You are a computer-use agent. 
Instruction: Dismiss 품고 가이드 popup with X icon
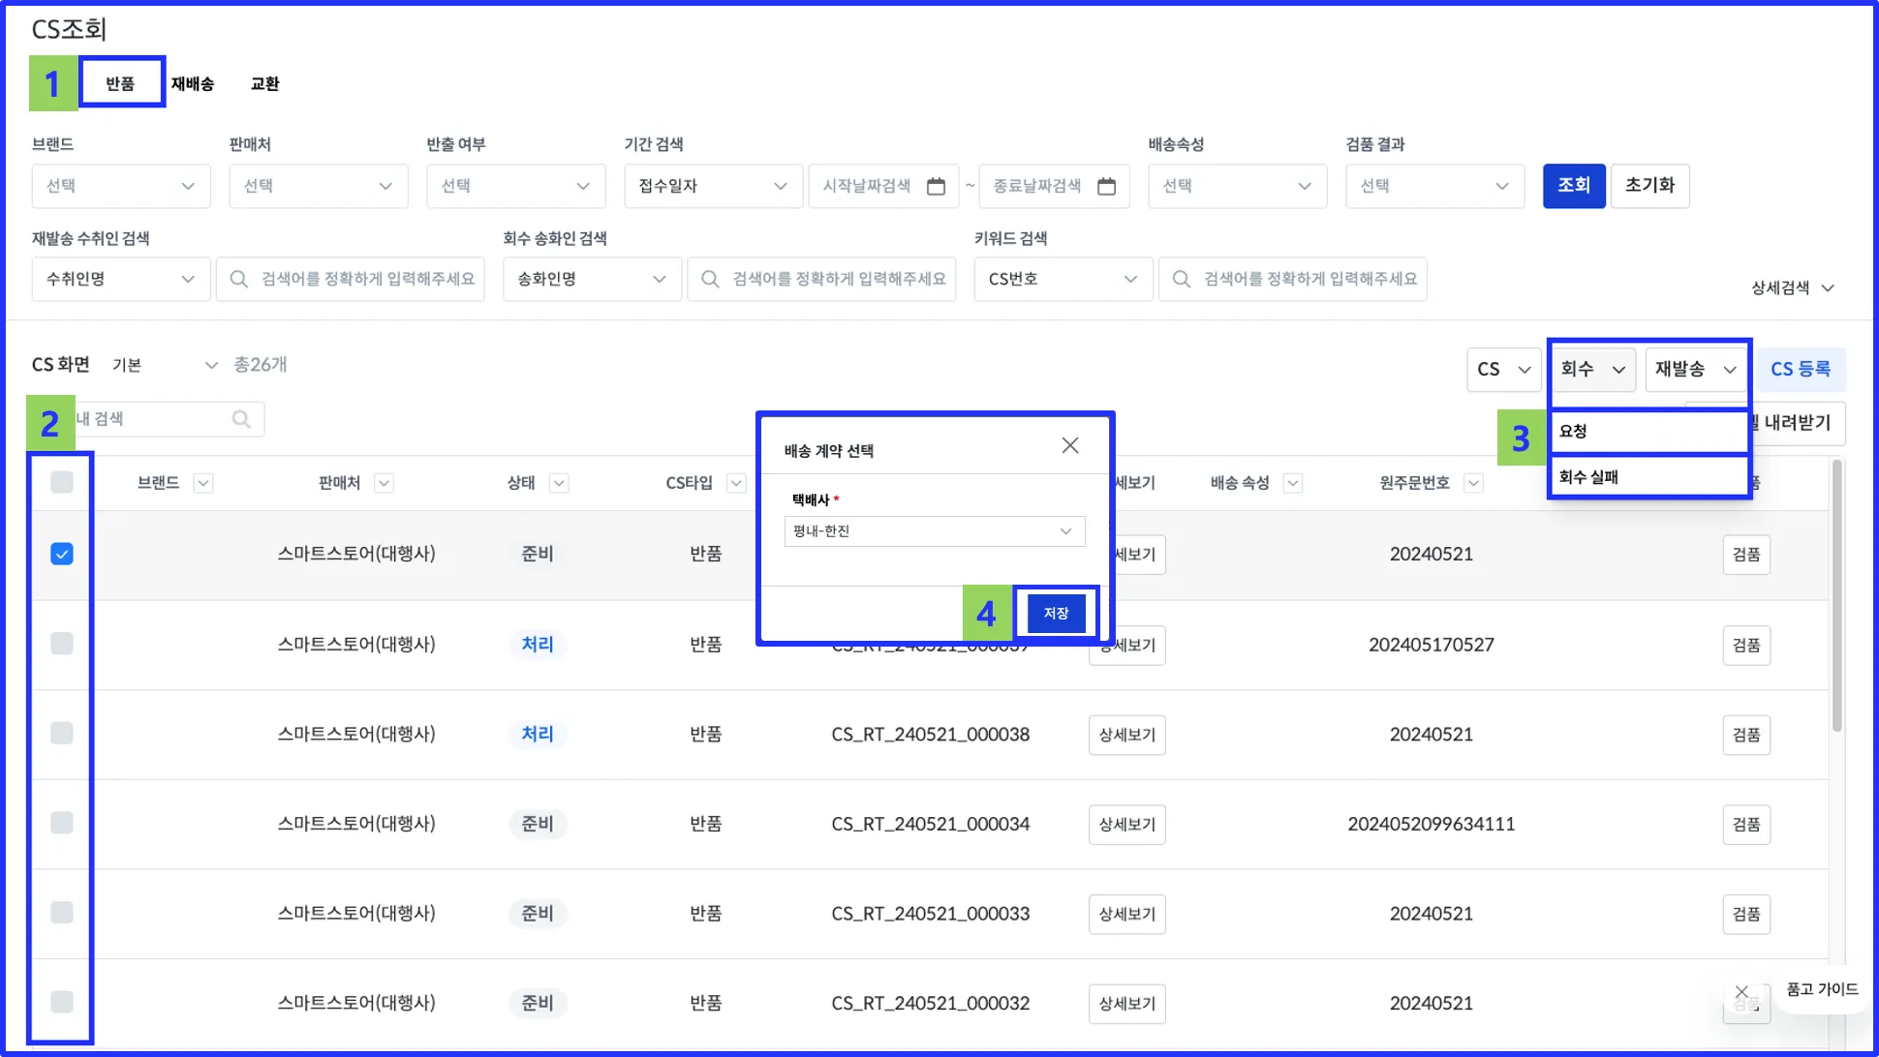pos(1741,991)
